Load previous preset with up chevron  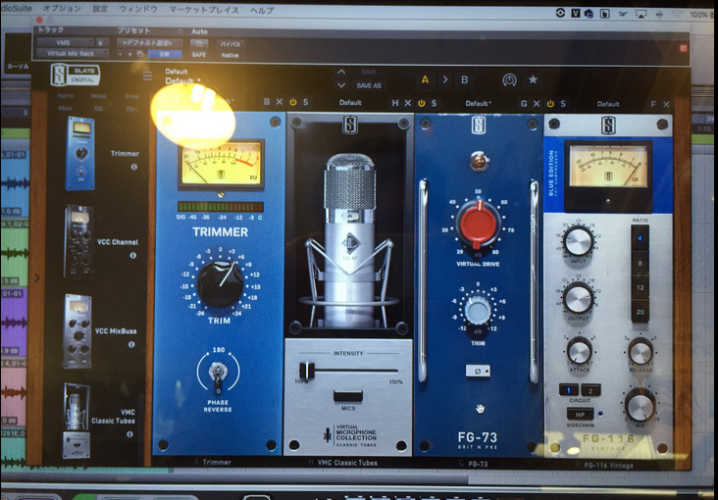[x=341, y=72]
